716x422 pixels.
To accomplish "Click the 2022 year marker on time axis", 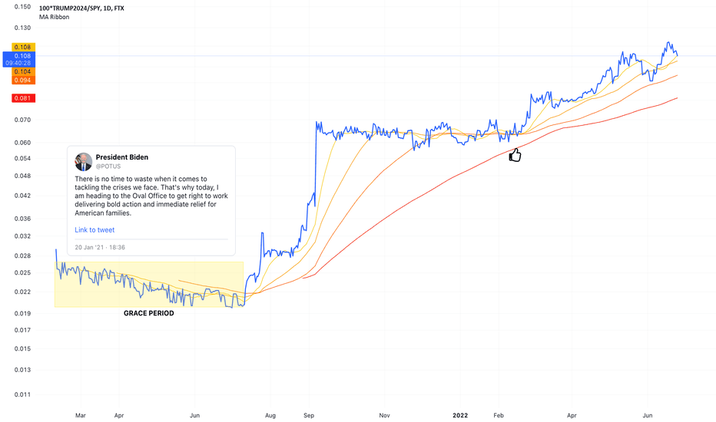I will pos(460,415).
